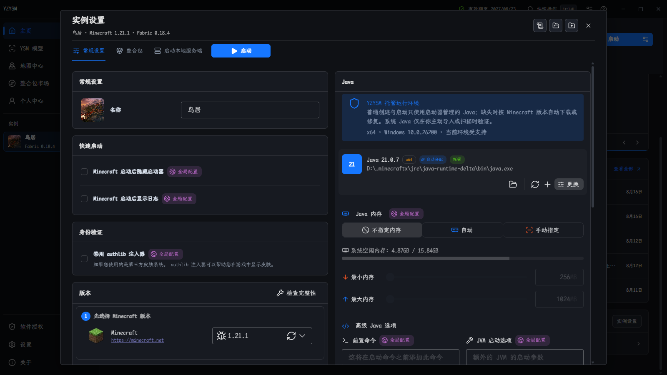Enable Minecraft 启动后显示日志 checkbox
The image size is (667, 375).
pyautogui.click(x=84, y=199)
